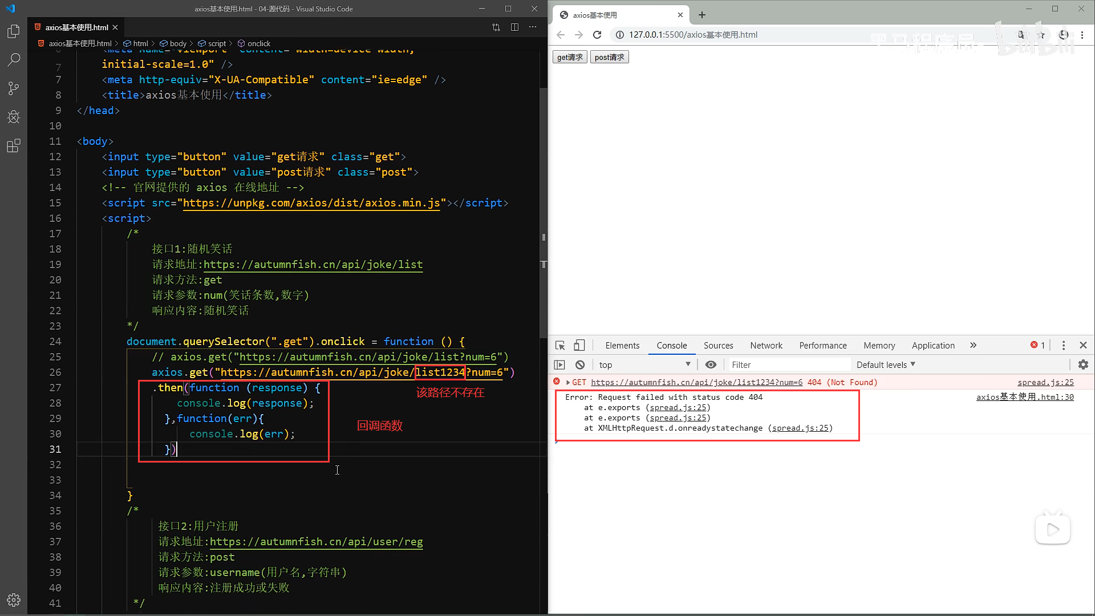Click the joke/list API URL in comment
The width and height of the screenshot is (1095, 616).
313,265
